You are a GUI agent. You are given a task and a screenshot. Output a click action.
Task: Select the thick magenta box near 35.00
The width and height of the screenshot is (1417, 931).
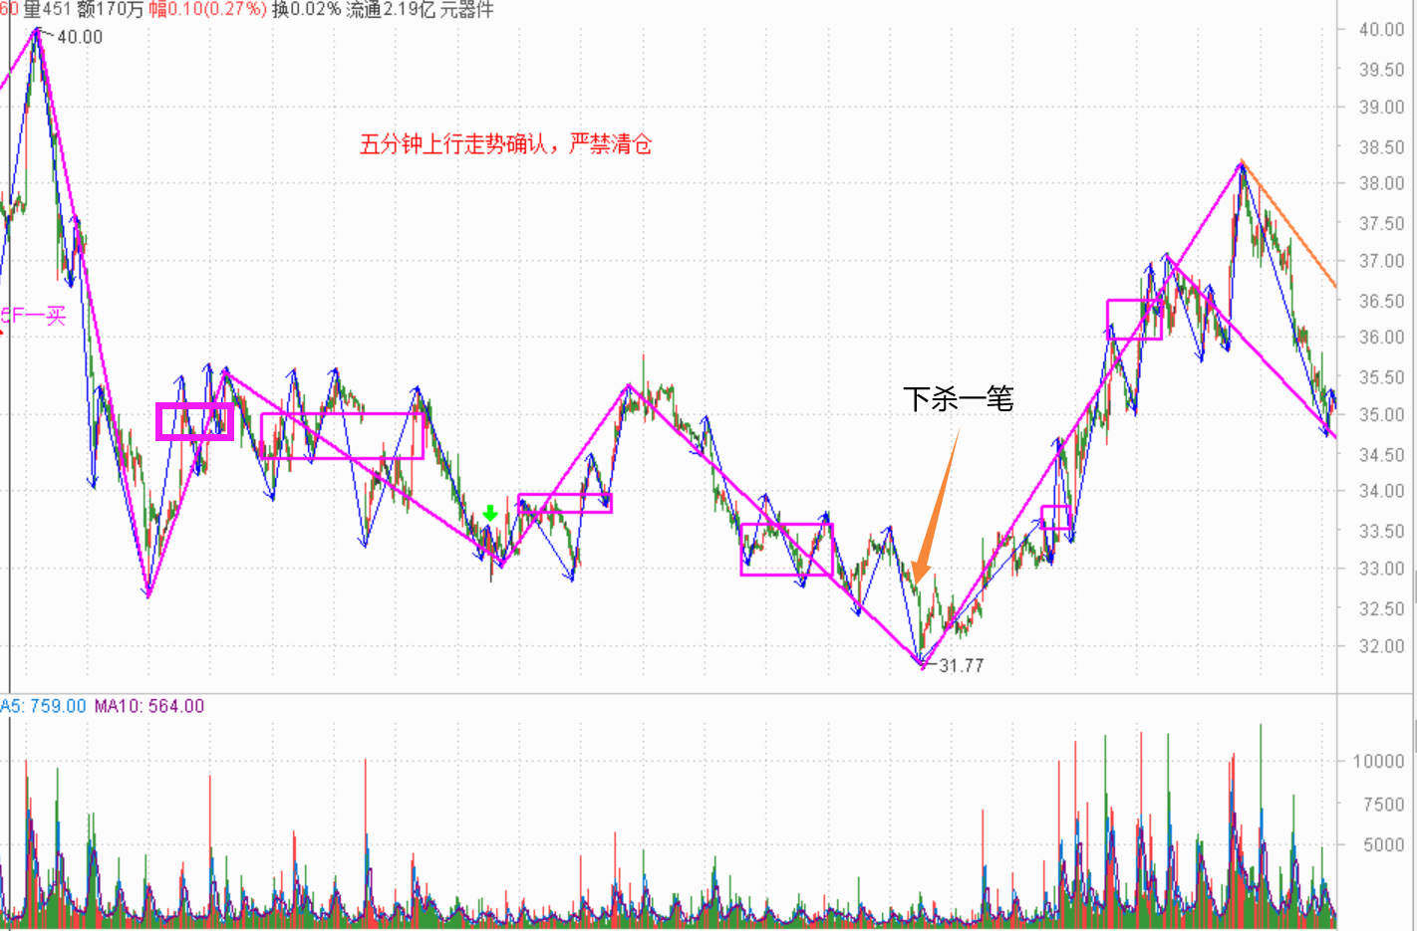[194, 421]
